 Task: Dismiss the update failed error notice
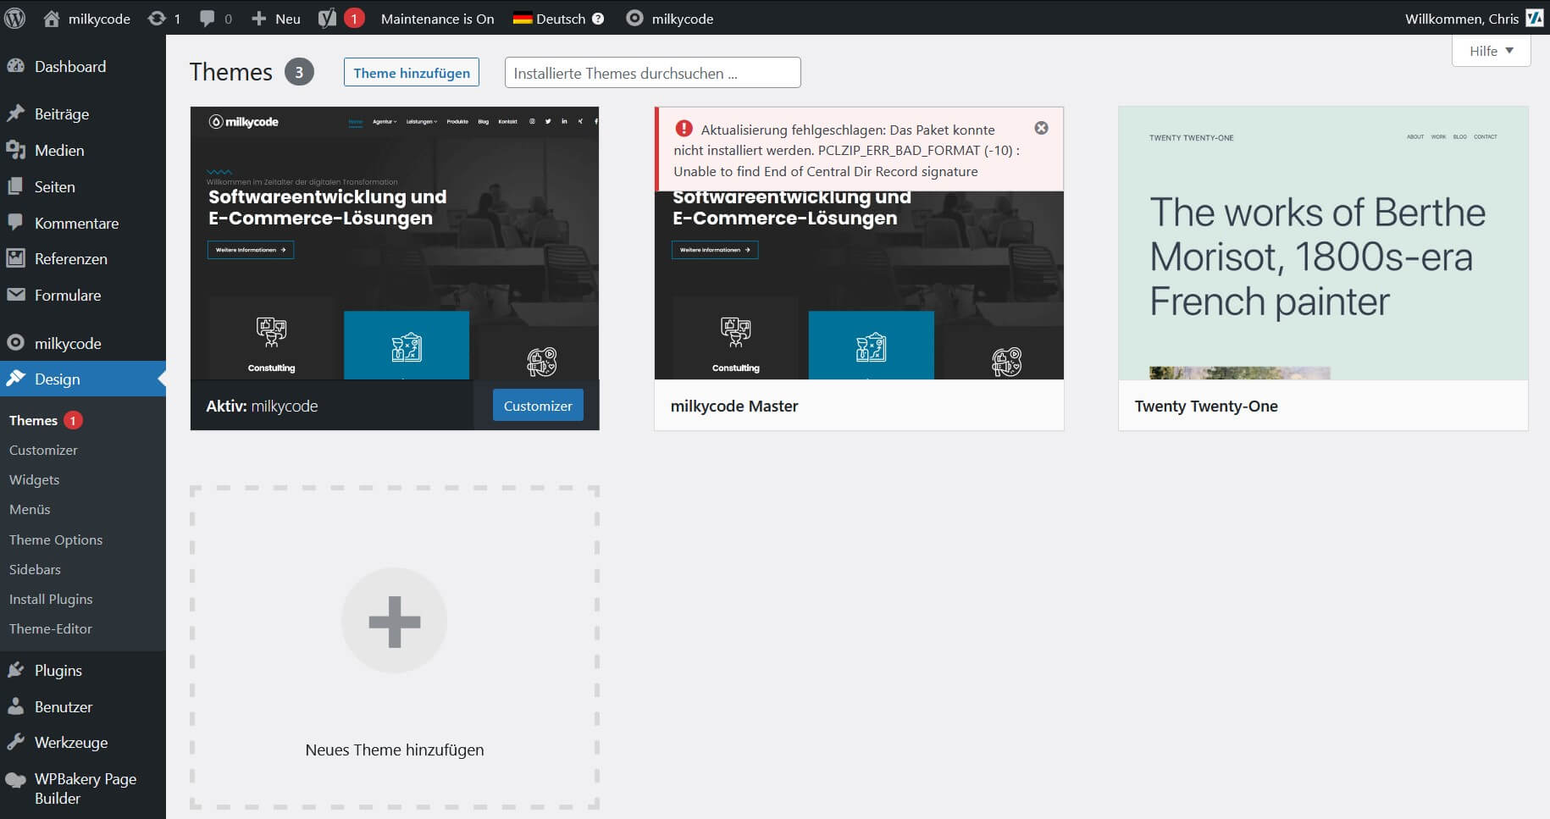tap(1041, 128)
